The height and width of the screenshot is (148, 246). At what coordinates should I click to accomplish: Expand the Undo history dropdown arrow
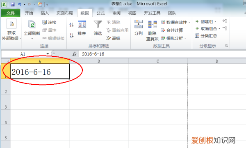click(24, 5)
